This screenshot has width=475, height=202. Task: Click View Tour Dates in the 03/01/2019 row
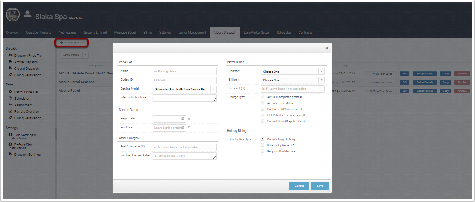click(381, 82)
